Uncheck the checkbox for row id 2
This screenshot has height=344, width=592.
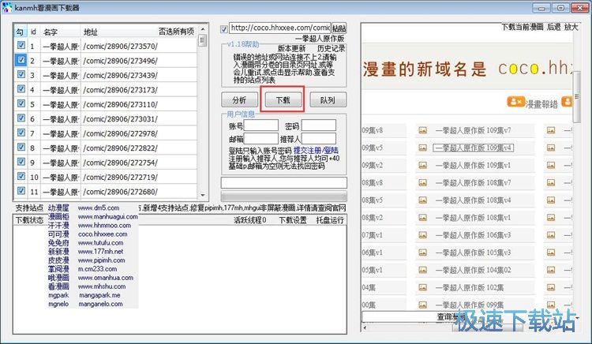point(21,60)
